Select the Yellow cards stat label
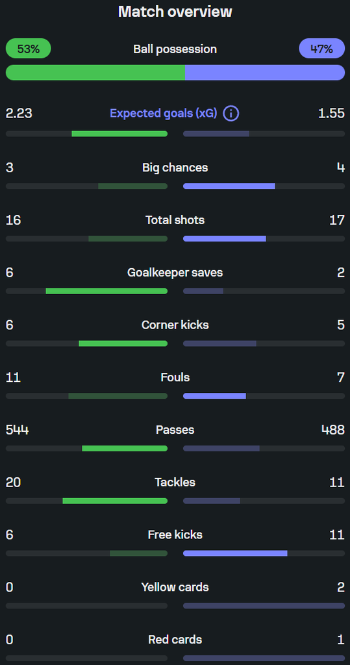The height and width of the screenshot is (665, 350). click(175, 587)
